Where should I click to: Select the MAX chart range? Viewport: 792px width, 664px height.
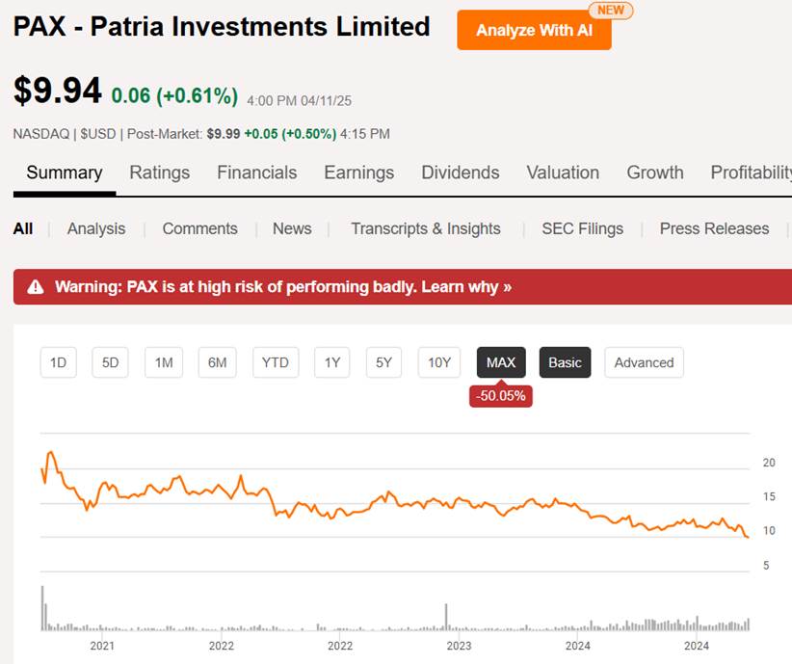click(x=501, y=362)
